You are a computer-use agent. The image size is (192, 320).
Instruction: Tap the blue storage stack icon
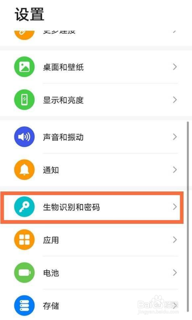pos(24,306)
